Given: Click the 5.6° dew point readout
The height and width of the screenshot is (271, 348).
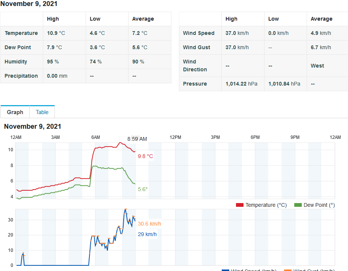Looking at the screenshot, I should 143,189.
